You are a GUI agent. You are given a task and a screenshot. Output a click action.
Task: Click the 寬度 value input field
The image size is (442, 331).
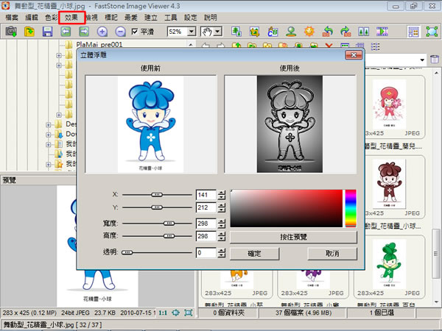coord(206,221)
